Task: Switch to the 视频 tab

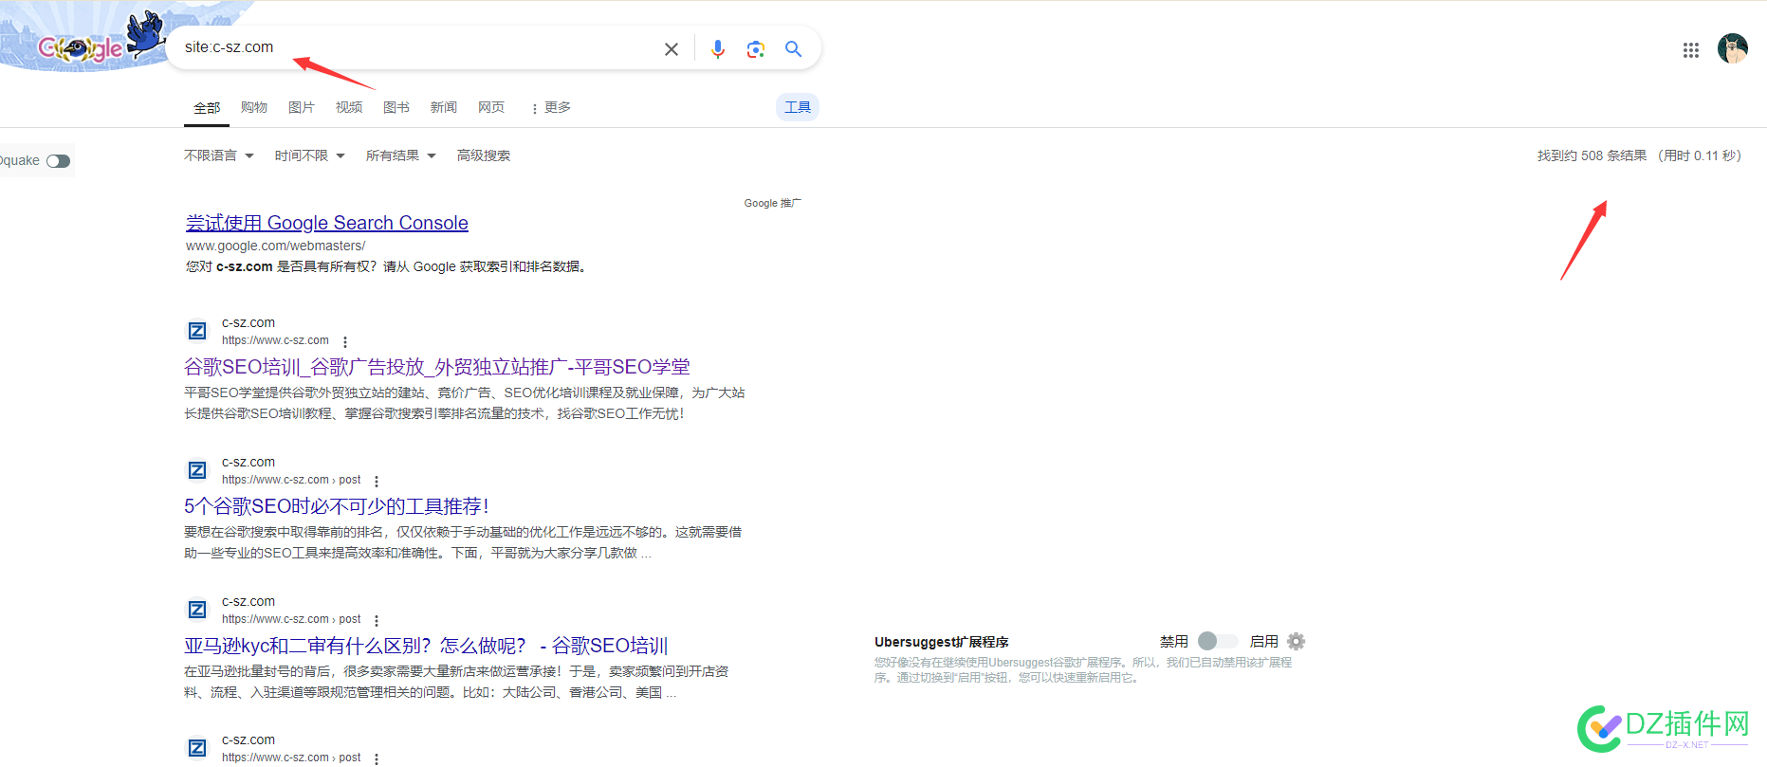Action: pos(349,108)
